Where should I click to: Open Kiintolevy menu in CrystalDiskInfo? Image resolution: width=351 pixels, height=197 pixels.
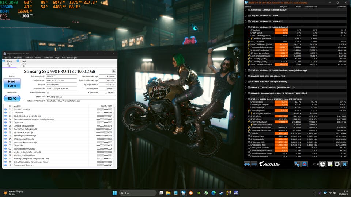(48, 58)
